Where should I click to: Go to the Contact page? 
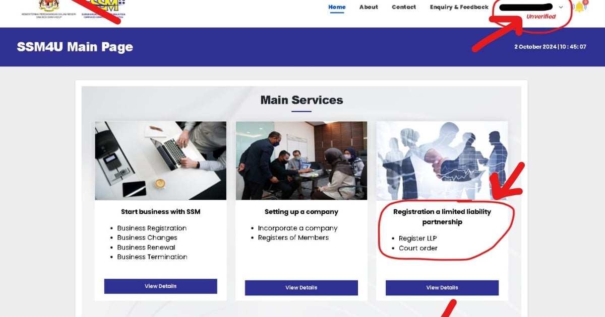[403, 7]
